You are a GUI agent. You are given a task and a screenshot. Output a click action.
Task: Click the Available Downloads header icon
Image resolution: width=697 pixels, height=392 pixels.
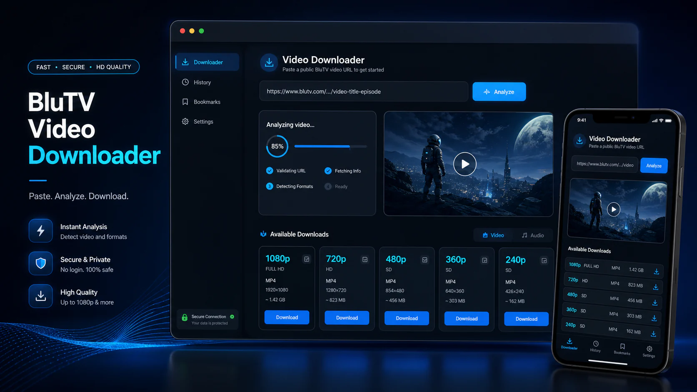[x=263, y=234]
